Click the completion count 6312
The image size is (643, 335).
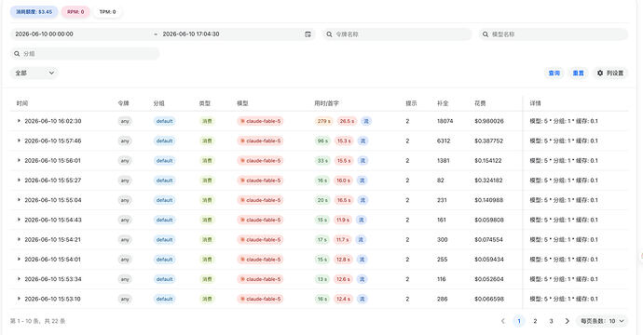tap(444, 141)
